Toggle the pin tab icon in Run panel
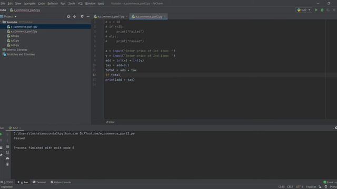337x189 pixels. tap(1, 155)
